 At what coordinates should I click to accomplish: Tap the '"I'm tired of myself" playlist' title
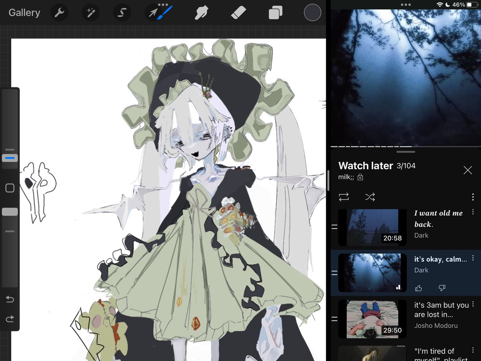click(x=441, y=355)
